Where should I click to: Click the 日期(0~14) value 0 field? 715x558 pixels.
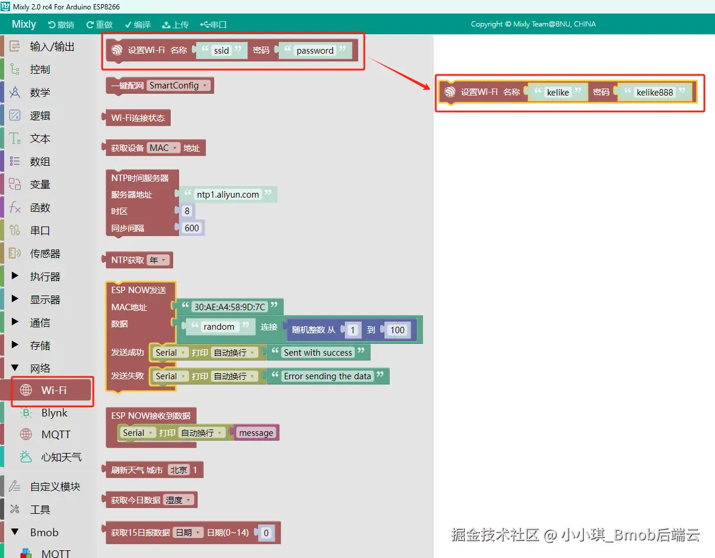[x=266, y=533]
